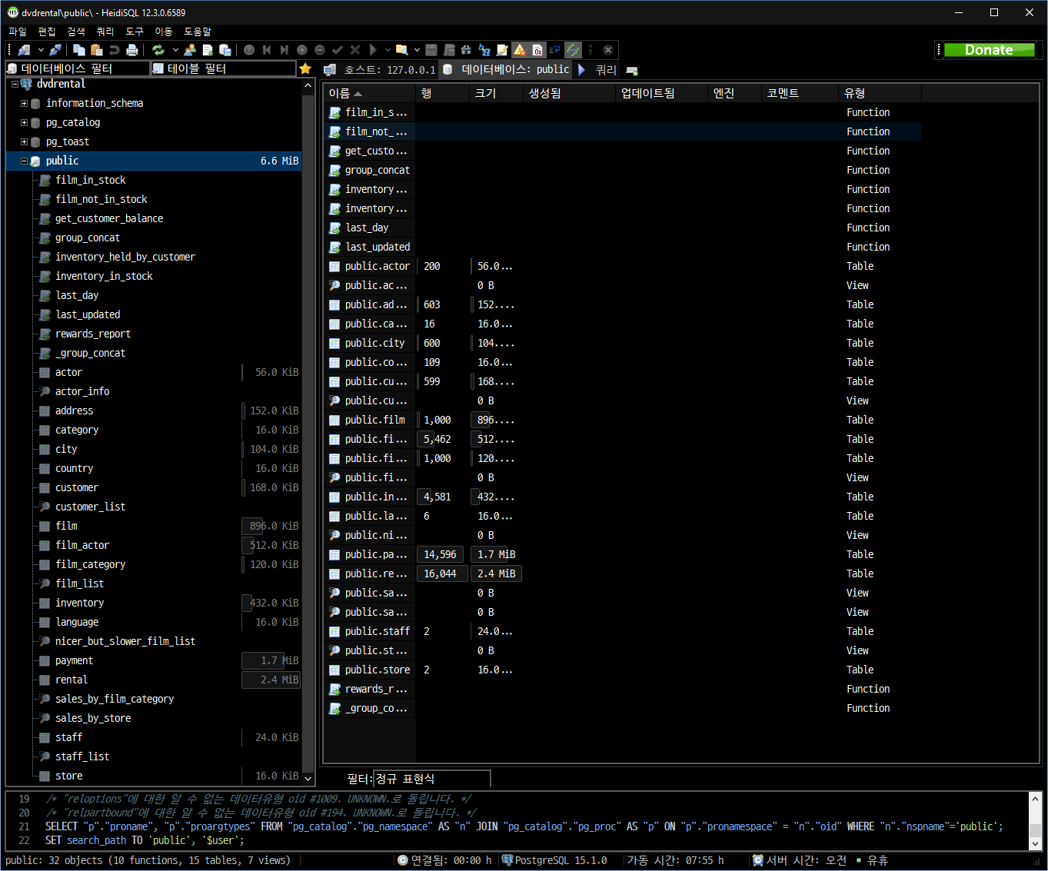Open the user manager icon
This screenshot has width=1048, height=871.
(190, 50)
